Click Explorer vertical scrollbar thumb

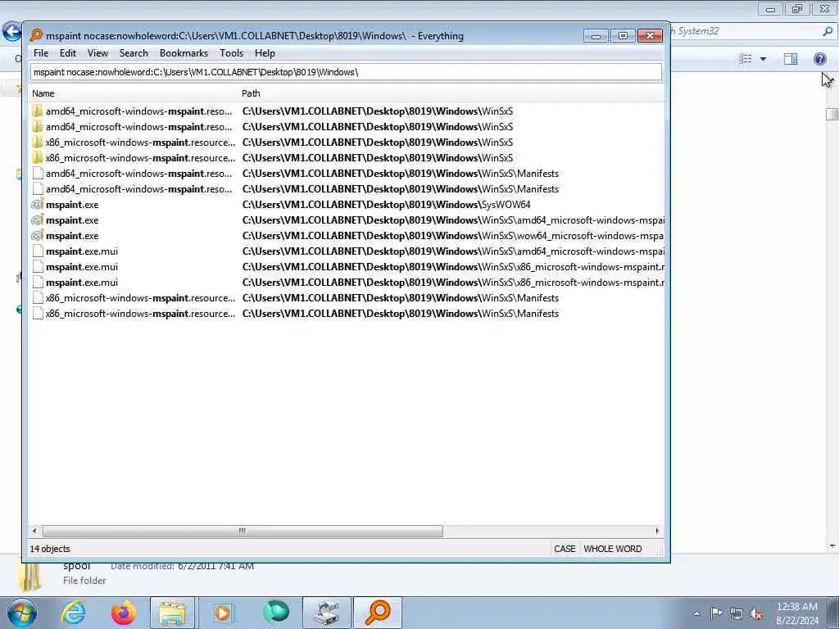(832, 114)
